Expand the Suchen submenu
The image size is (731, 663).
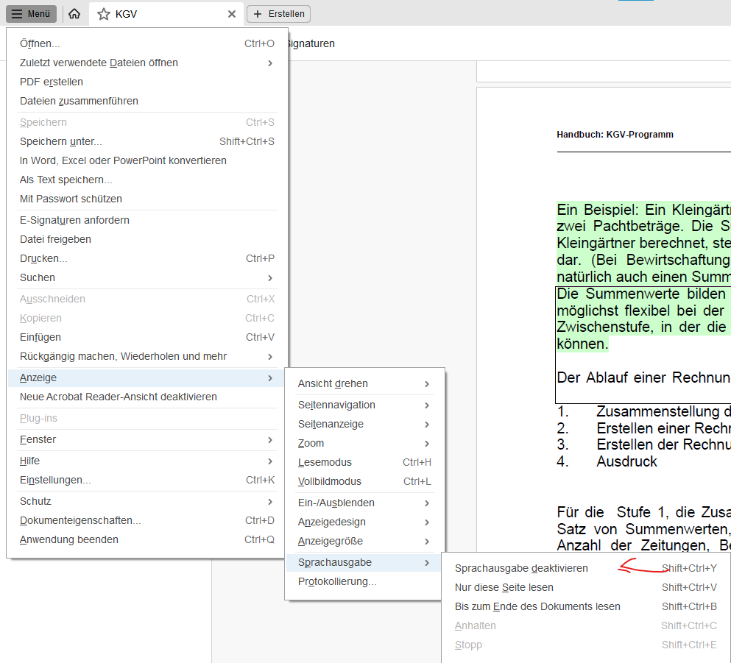[146, 277]
